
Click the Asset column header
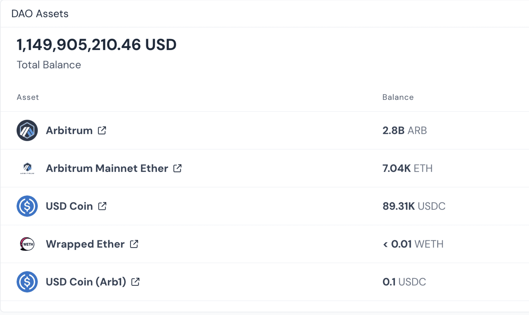pos(28,97)
